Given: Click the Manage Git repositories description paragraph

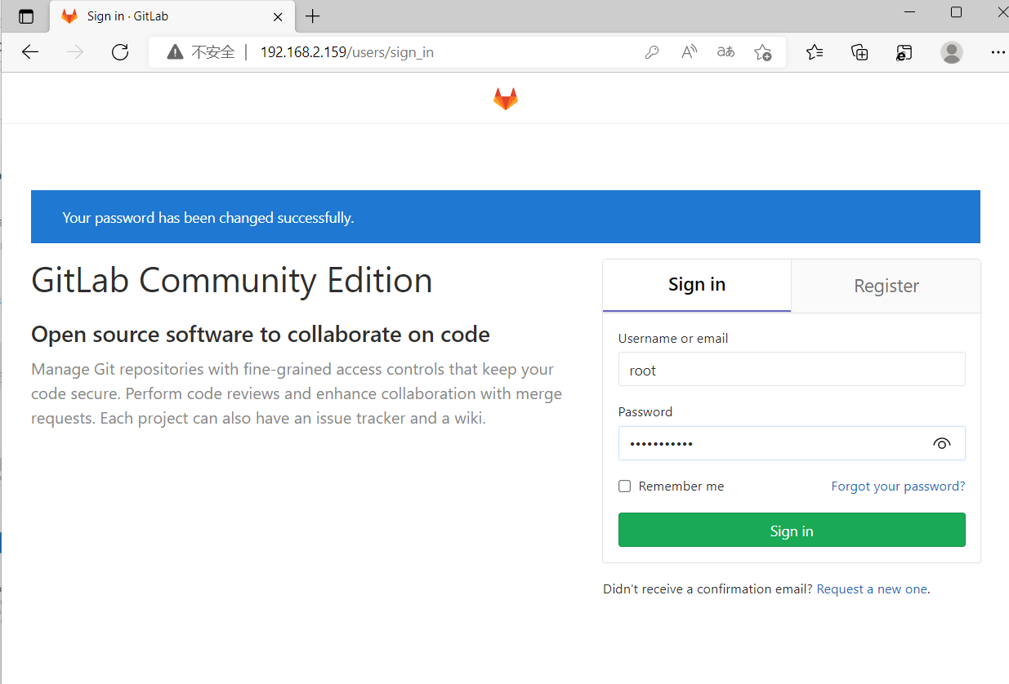Looking at the screenshot, I should (x=297, y=394).
